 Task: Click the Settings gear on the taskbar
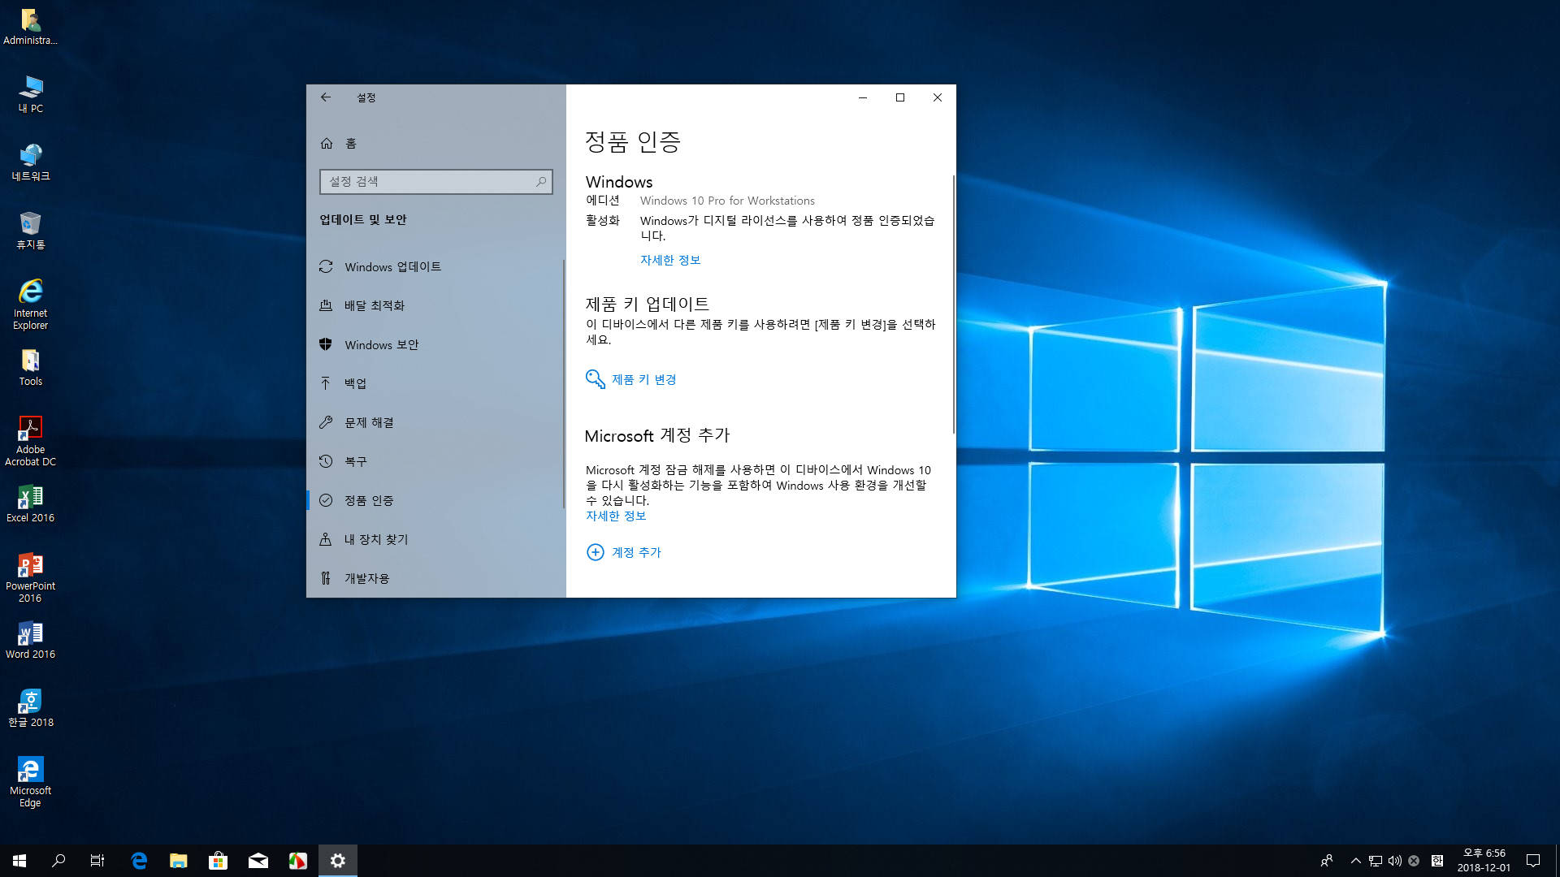coord(338,861)
